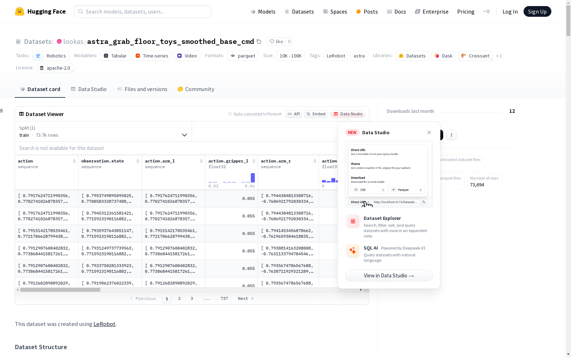Click the lookas owner link
This screenshot has height=357, width=571.
(73, 41)
